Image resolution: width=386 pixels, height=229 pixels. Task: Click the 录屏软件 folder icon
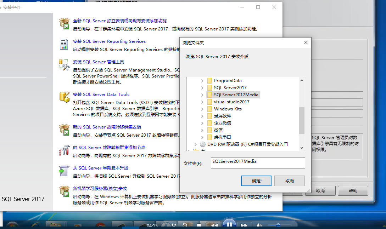pyautogui.click(x=209, y=116)
